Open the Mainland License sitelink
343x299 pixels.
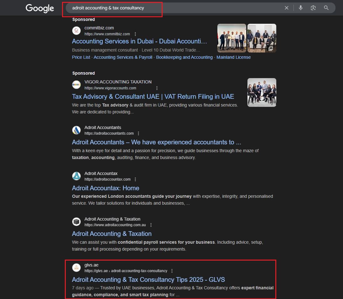(233, 57)
